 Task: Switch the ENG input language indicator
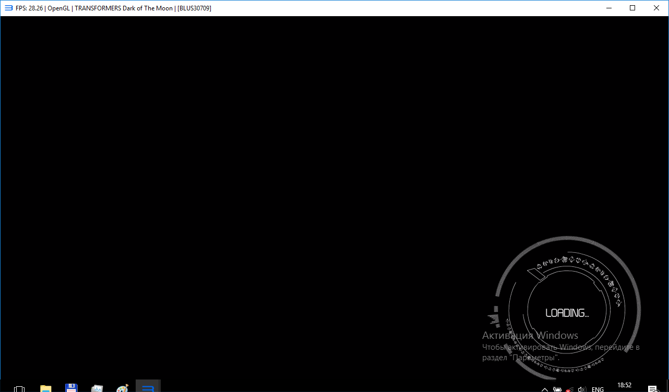point(598,389)
